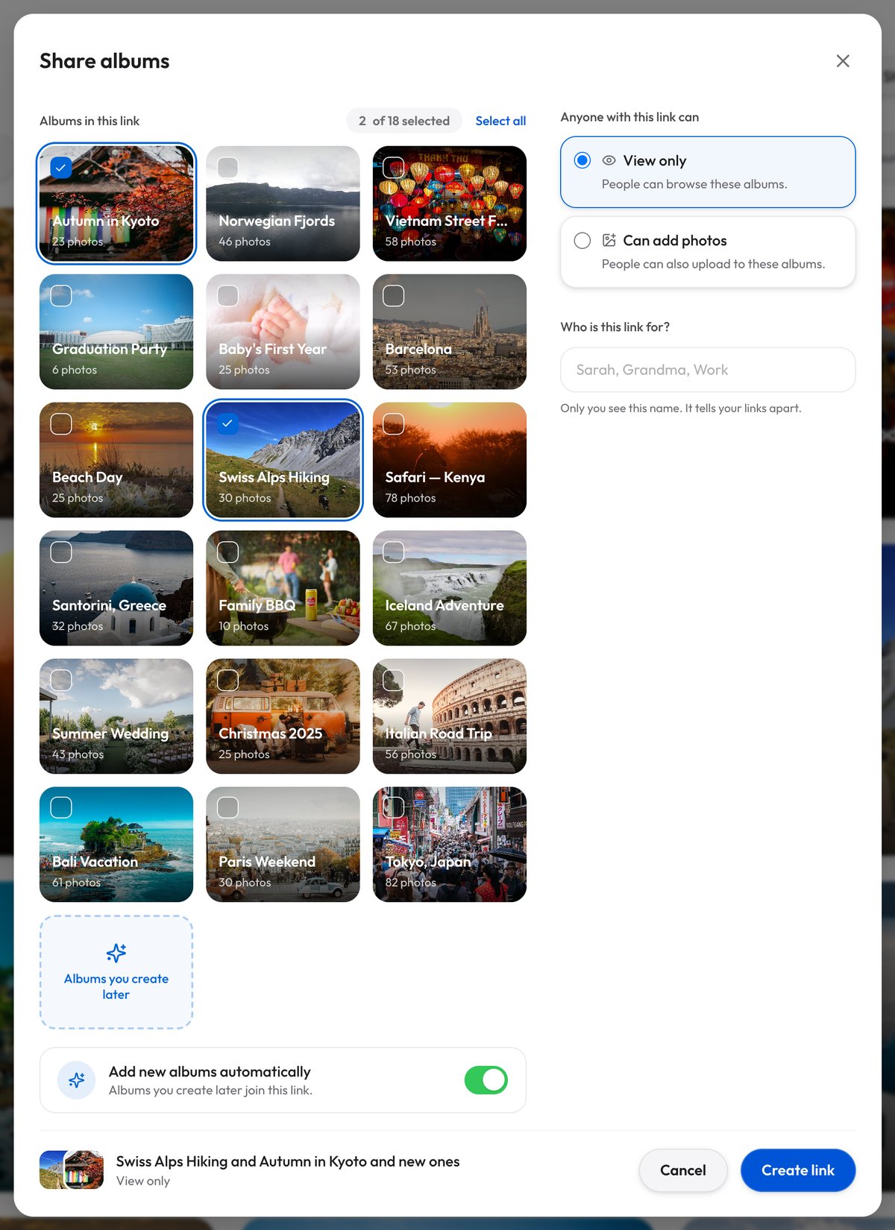Click the 'Albums in this link' label

click(89, 121)
